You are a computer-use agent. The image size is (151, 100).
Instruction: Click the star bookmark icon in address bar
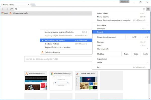tap(144, 9)
